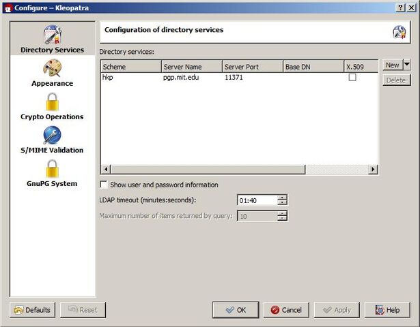Click the Apply button
The width and height of the screenshot is (420, 327).
tap(337, 310)
